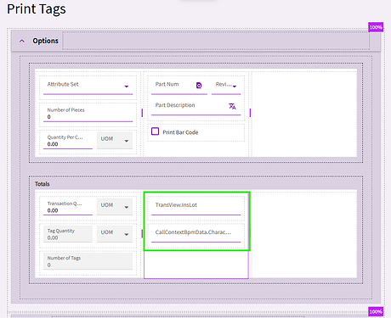This screenshot has width=391, height=318.
Task: Click the 100% badge above Options panel
Action: (x=376, y=27)
